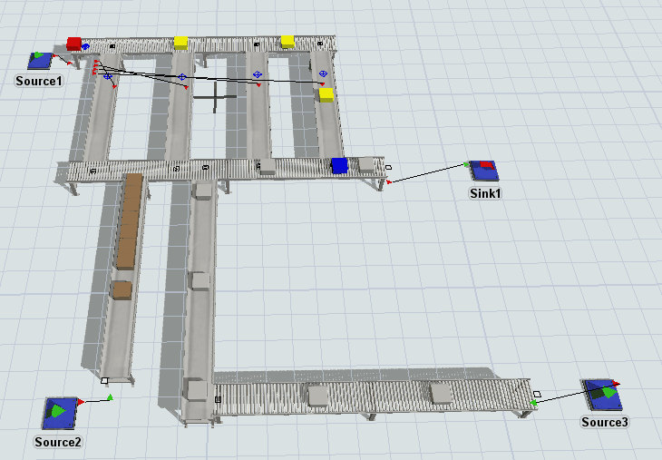Click the gray box beside the blue box
The image size is (662, 460).
(365, 164)
